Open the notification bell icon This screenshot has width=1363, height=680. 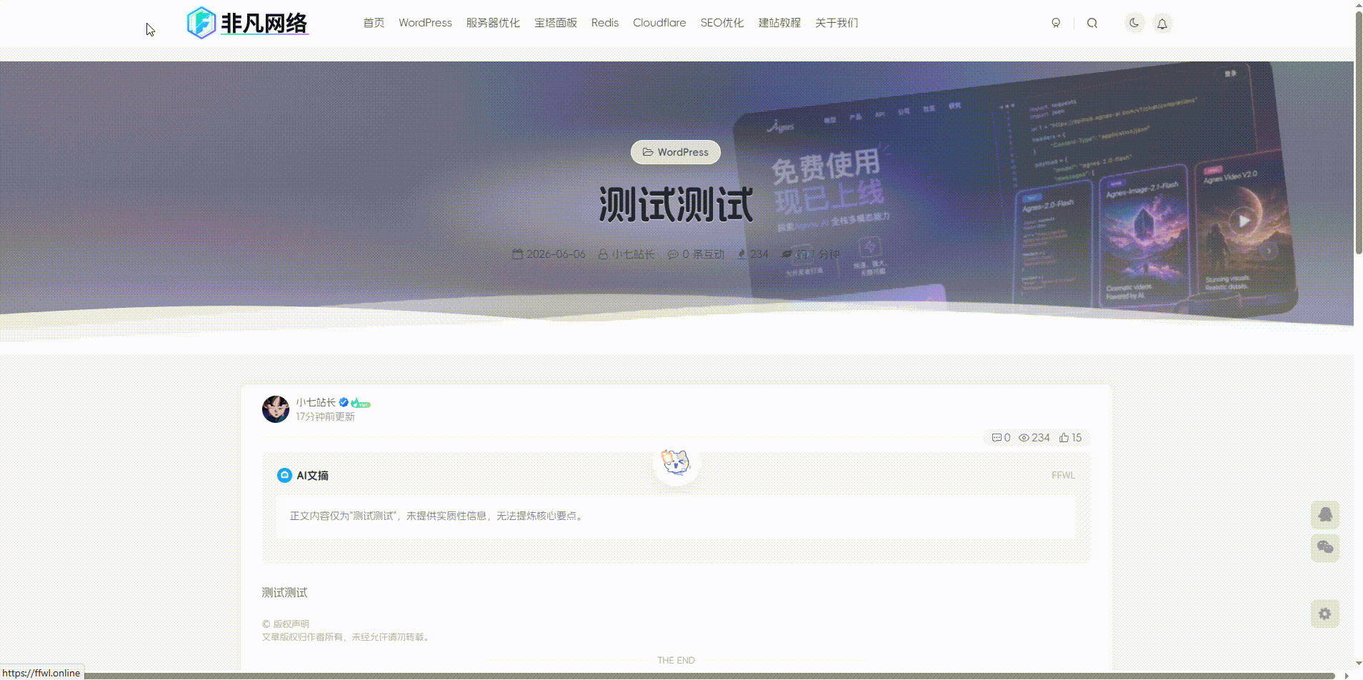(x=1162, y=24)
